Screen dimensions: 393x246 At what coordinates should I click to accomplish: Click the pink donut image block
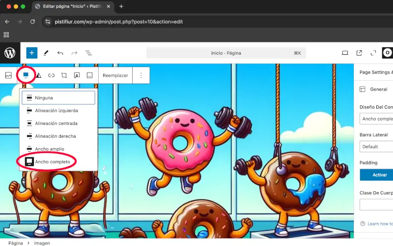pyautogui.click(x=179, y=143)
